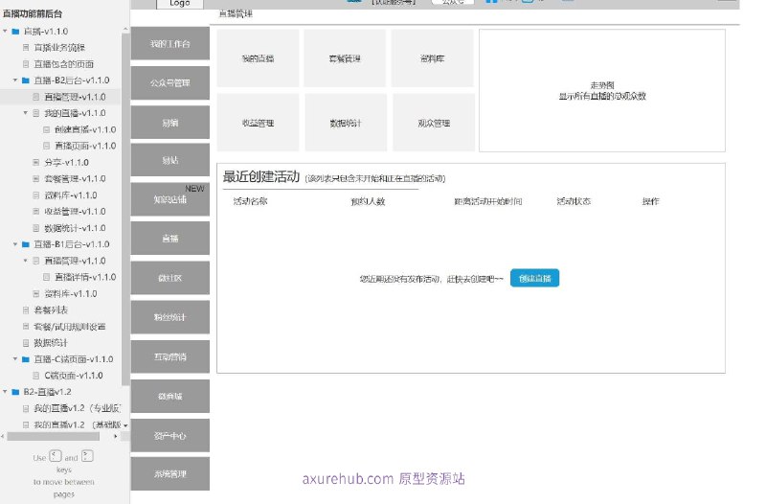Click page icon beside 直播包含的页面
Image resolution: width=766 pixels, height=504 pixels.
click(26, 64)
